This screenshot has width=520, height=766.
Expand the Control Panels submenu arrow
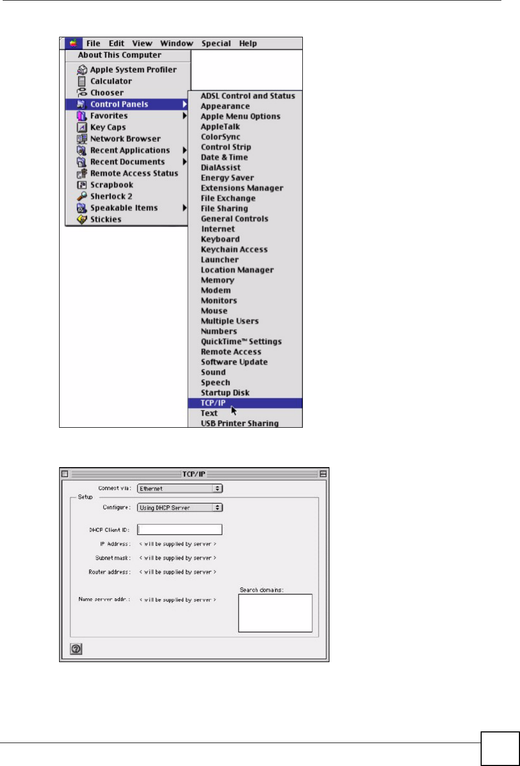pyautogui.click(x=185, y=104)
